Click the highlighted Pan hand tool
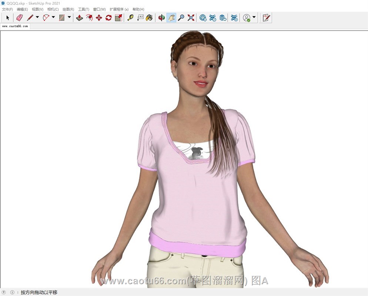Image resolution: width=368 pixels, height=296 pixels. pyautogui.click(x=171, y=18)
